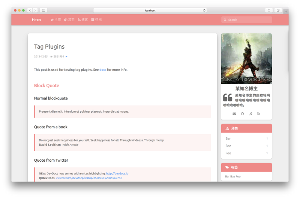Follow the docs link
Viewport: 300px width, 198px height.
(103, 70)
